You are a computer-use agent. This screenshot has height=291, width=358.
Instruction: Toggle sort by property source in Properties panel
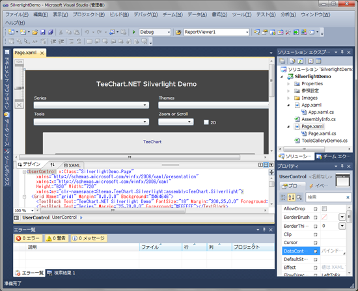299,197
